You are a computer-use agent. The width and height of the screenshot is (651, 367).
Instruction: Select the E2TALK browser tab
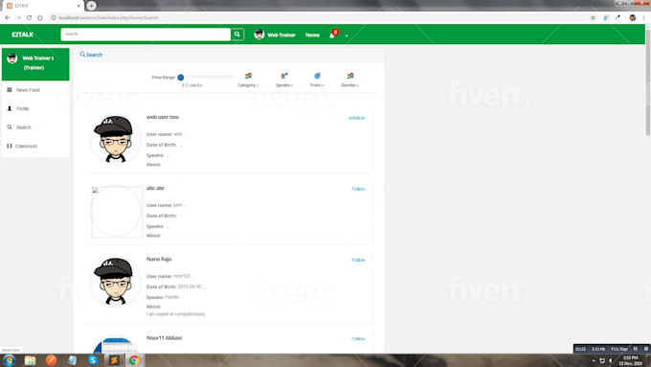(x=43, y=6)
